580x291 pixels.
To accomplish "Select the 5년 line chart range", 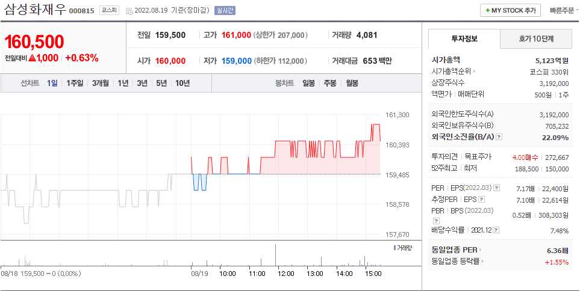I will coord(161,83).
